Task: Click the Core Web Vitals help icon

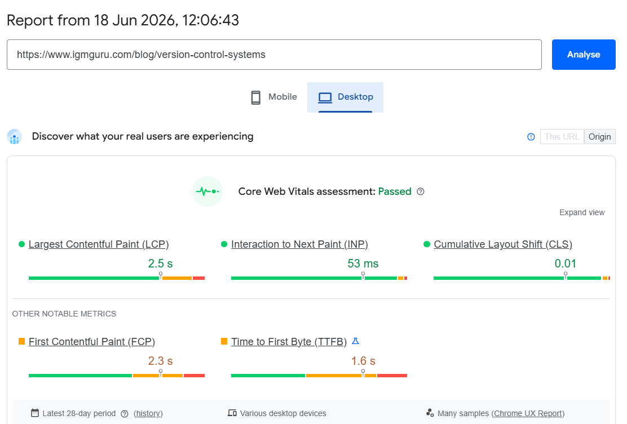Action: [420, 191]
